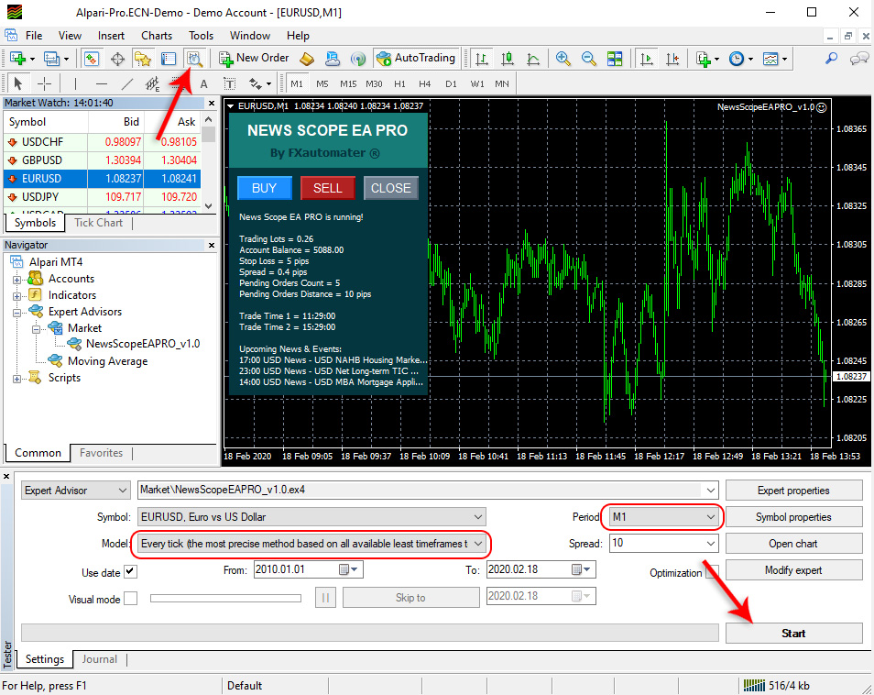Toggle the AutoTrading button
The height and width of the screenshot is (695, 874).
(416, 58)
